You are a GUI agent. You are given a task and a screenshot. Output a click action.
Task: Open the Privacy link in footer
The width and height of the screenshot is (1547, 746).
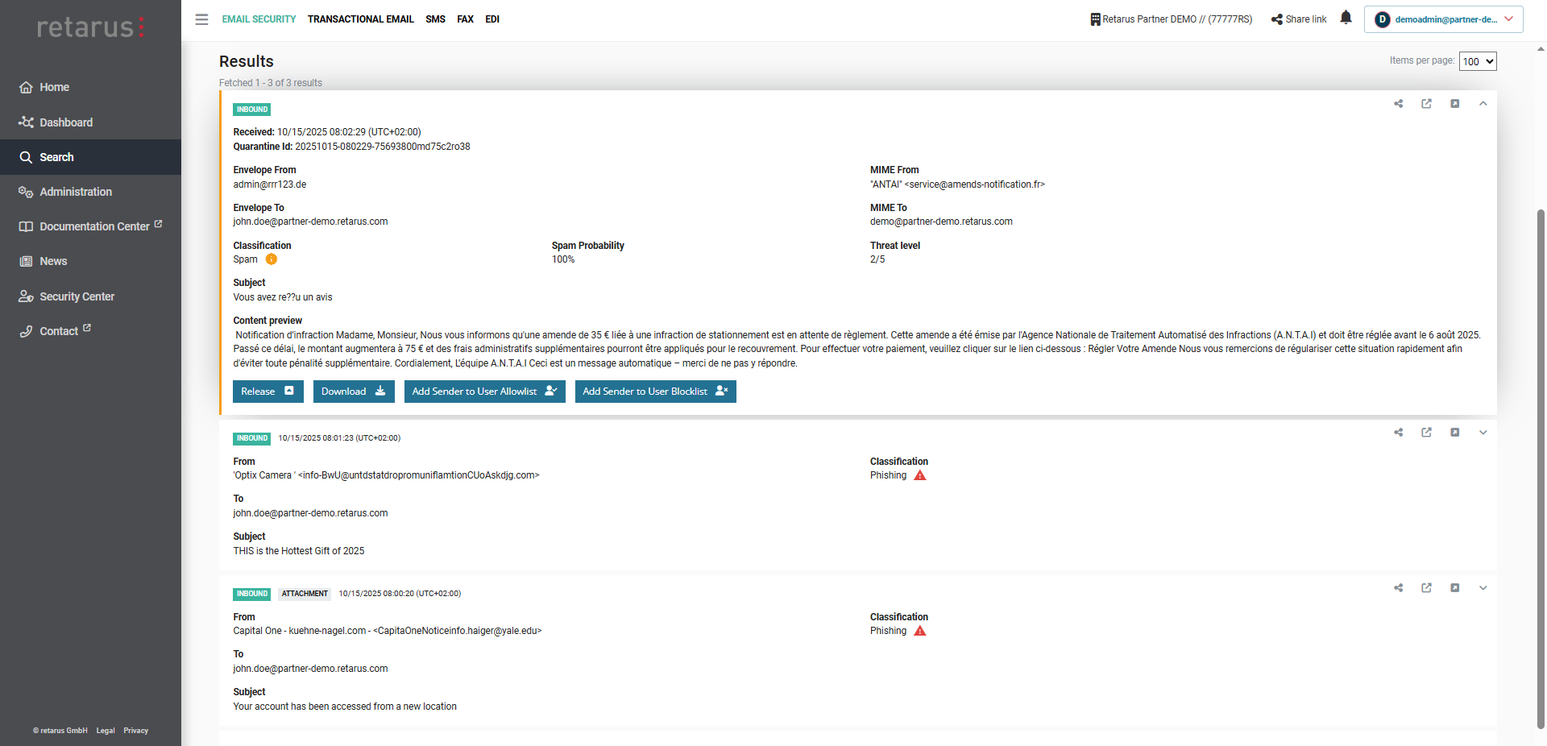135,731
